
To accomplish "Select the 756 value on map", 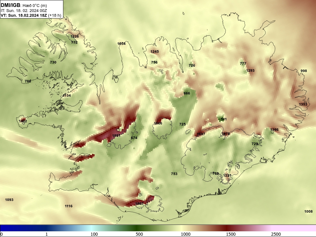I will coord(155,63).
